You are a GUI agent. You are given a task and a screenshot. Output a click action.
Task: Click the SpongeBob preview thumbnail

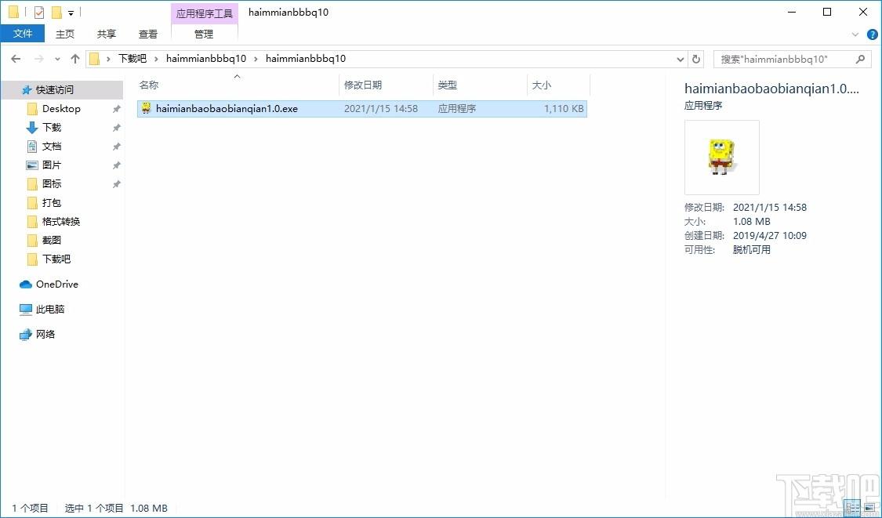point(722,157)
